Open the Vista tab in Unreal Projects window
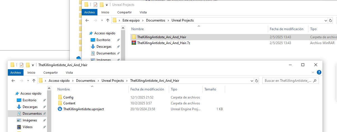This screenshot has width=337, height=132. pos(143,12)
